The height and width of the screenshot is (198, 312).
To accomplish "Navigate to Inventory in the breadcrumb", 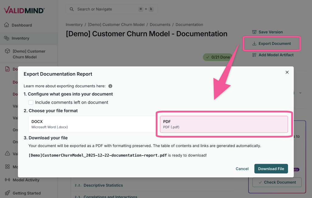I will 74,25.
